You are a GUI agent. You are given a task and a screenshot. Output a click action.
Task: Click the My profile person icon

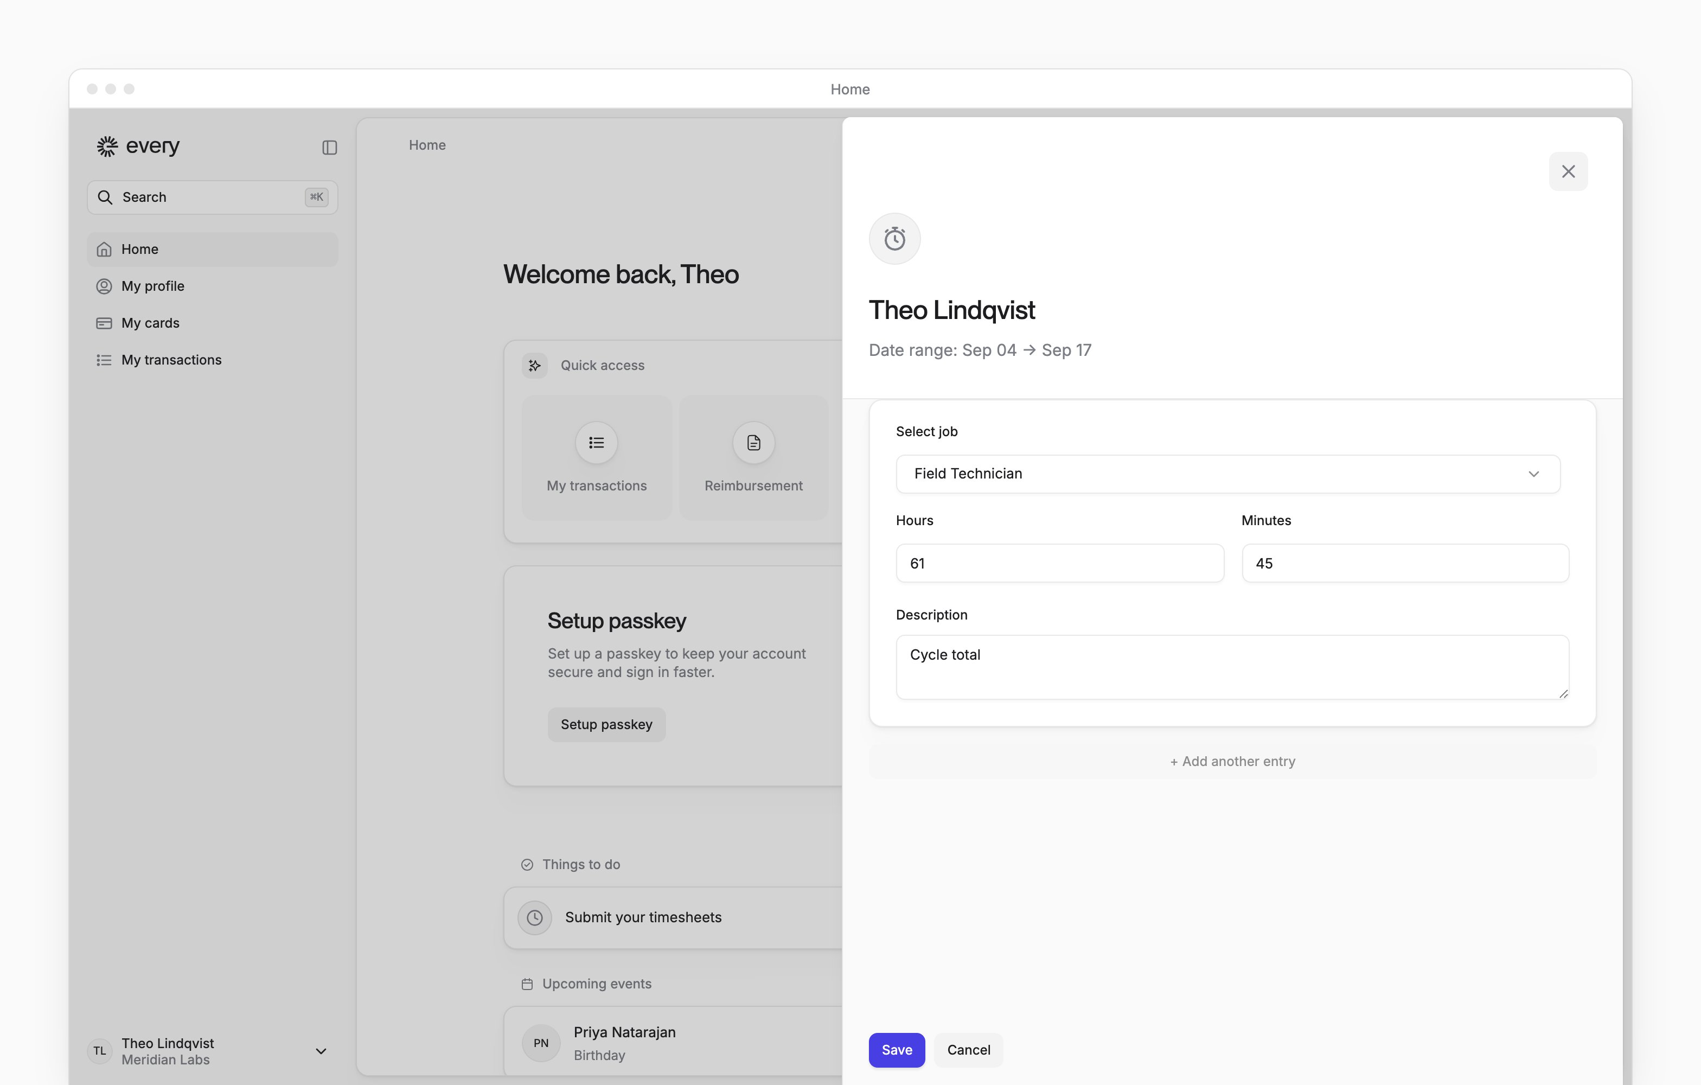coord(104,286)
